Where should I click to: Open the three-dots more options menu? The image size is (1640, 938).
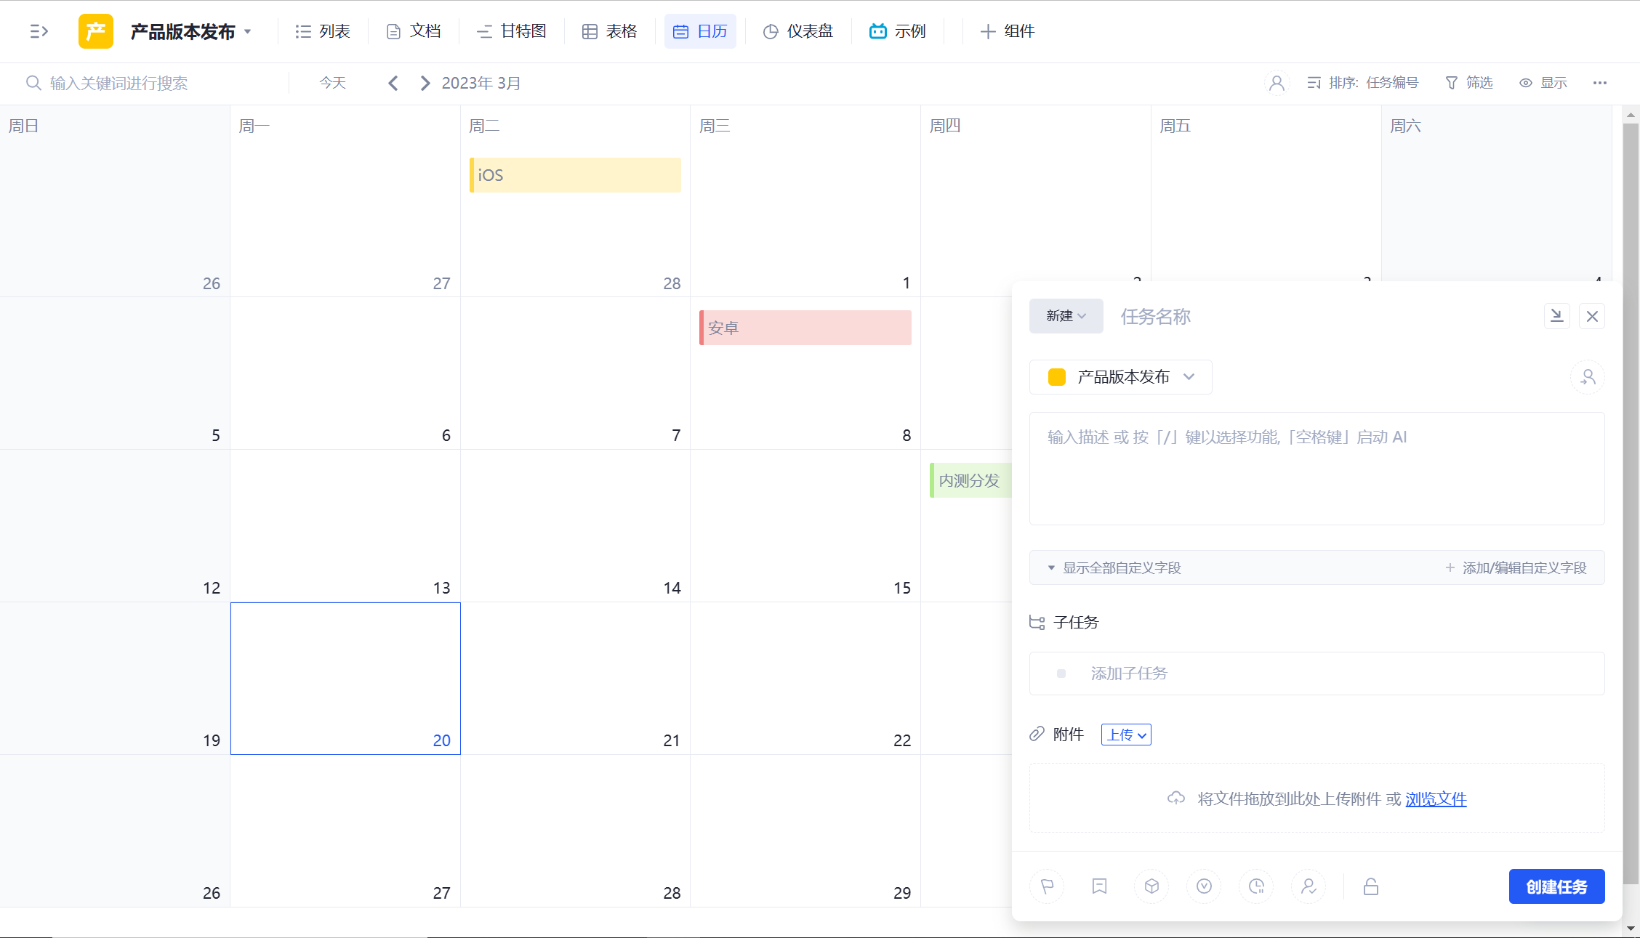point(1599,83)
